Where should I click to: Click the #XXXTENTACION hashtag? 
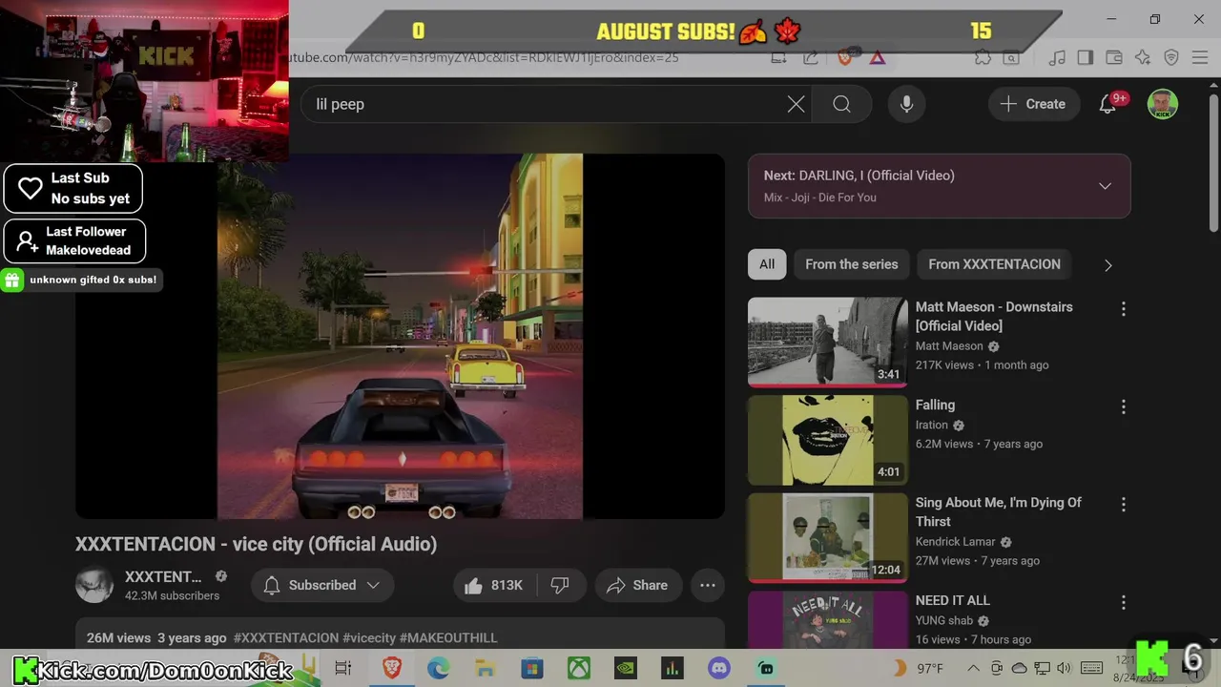coord(285,637)
